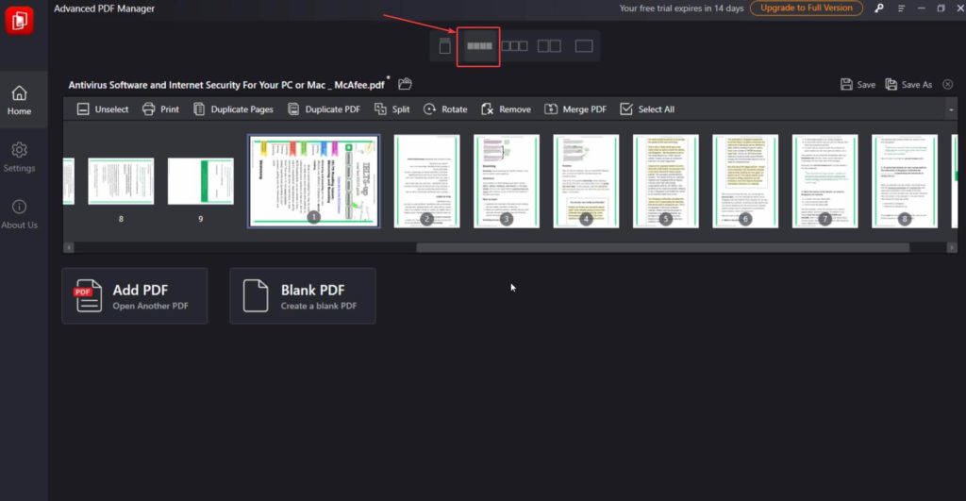This screenshot has width=966, height=501.
Task: Select page thumbnail numbered 2
Action: point(427,181)
